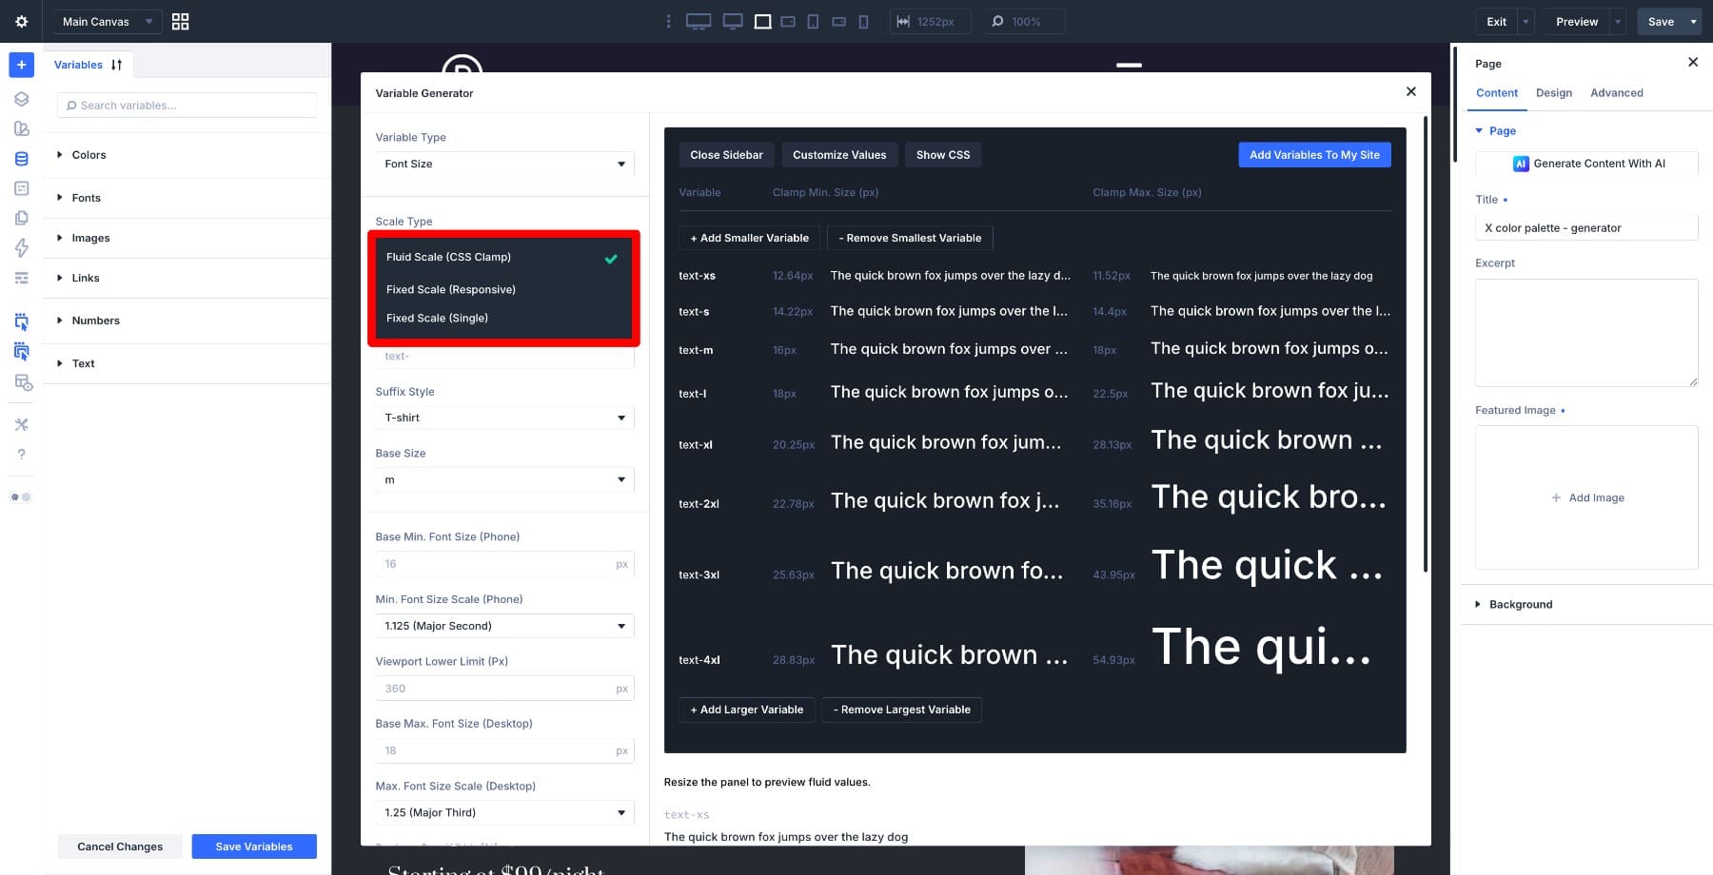Click the Customize Values button

839,155
